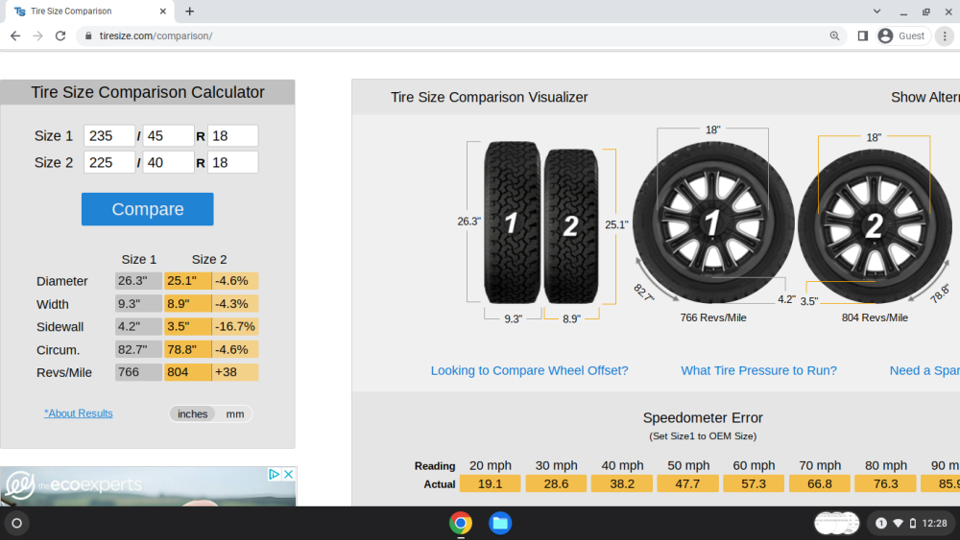Click tire 2 tread image

570,226
